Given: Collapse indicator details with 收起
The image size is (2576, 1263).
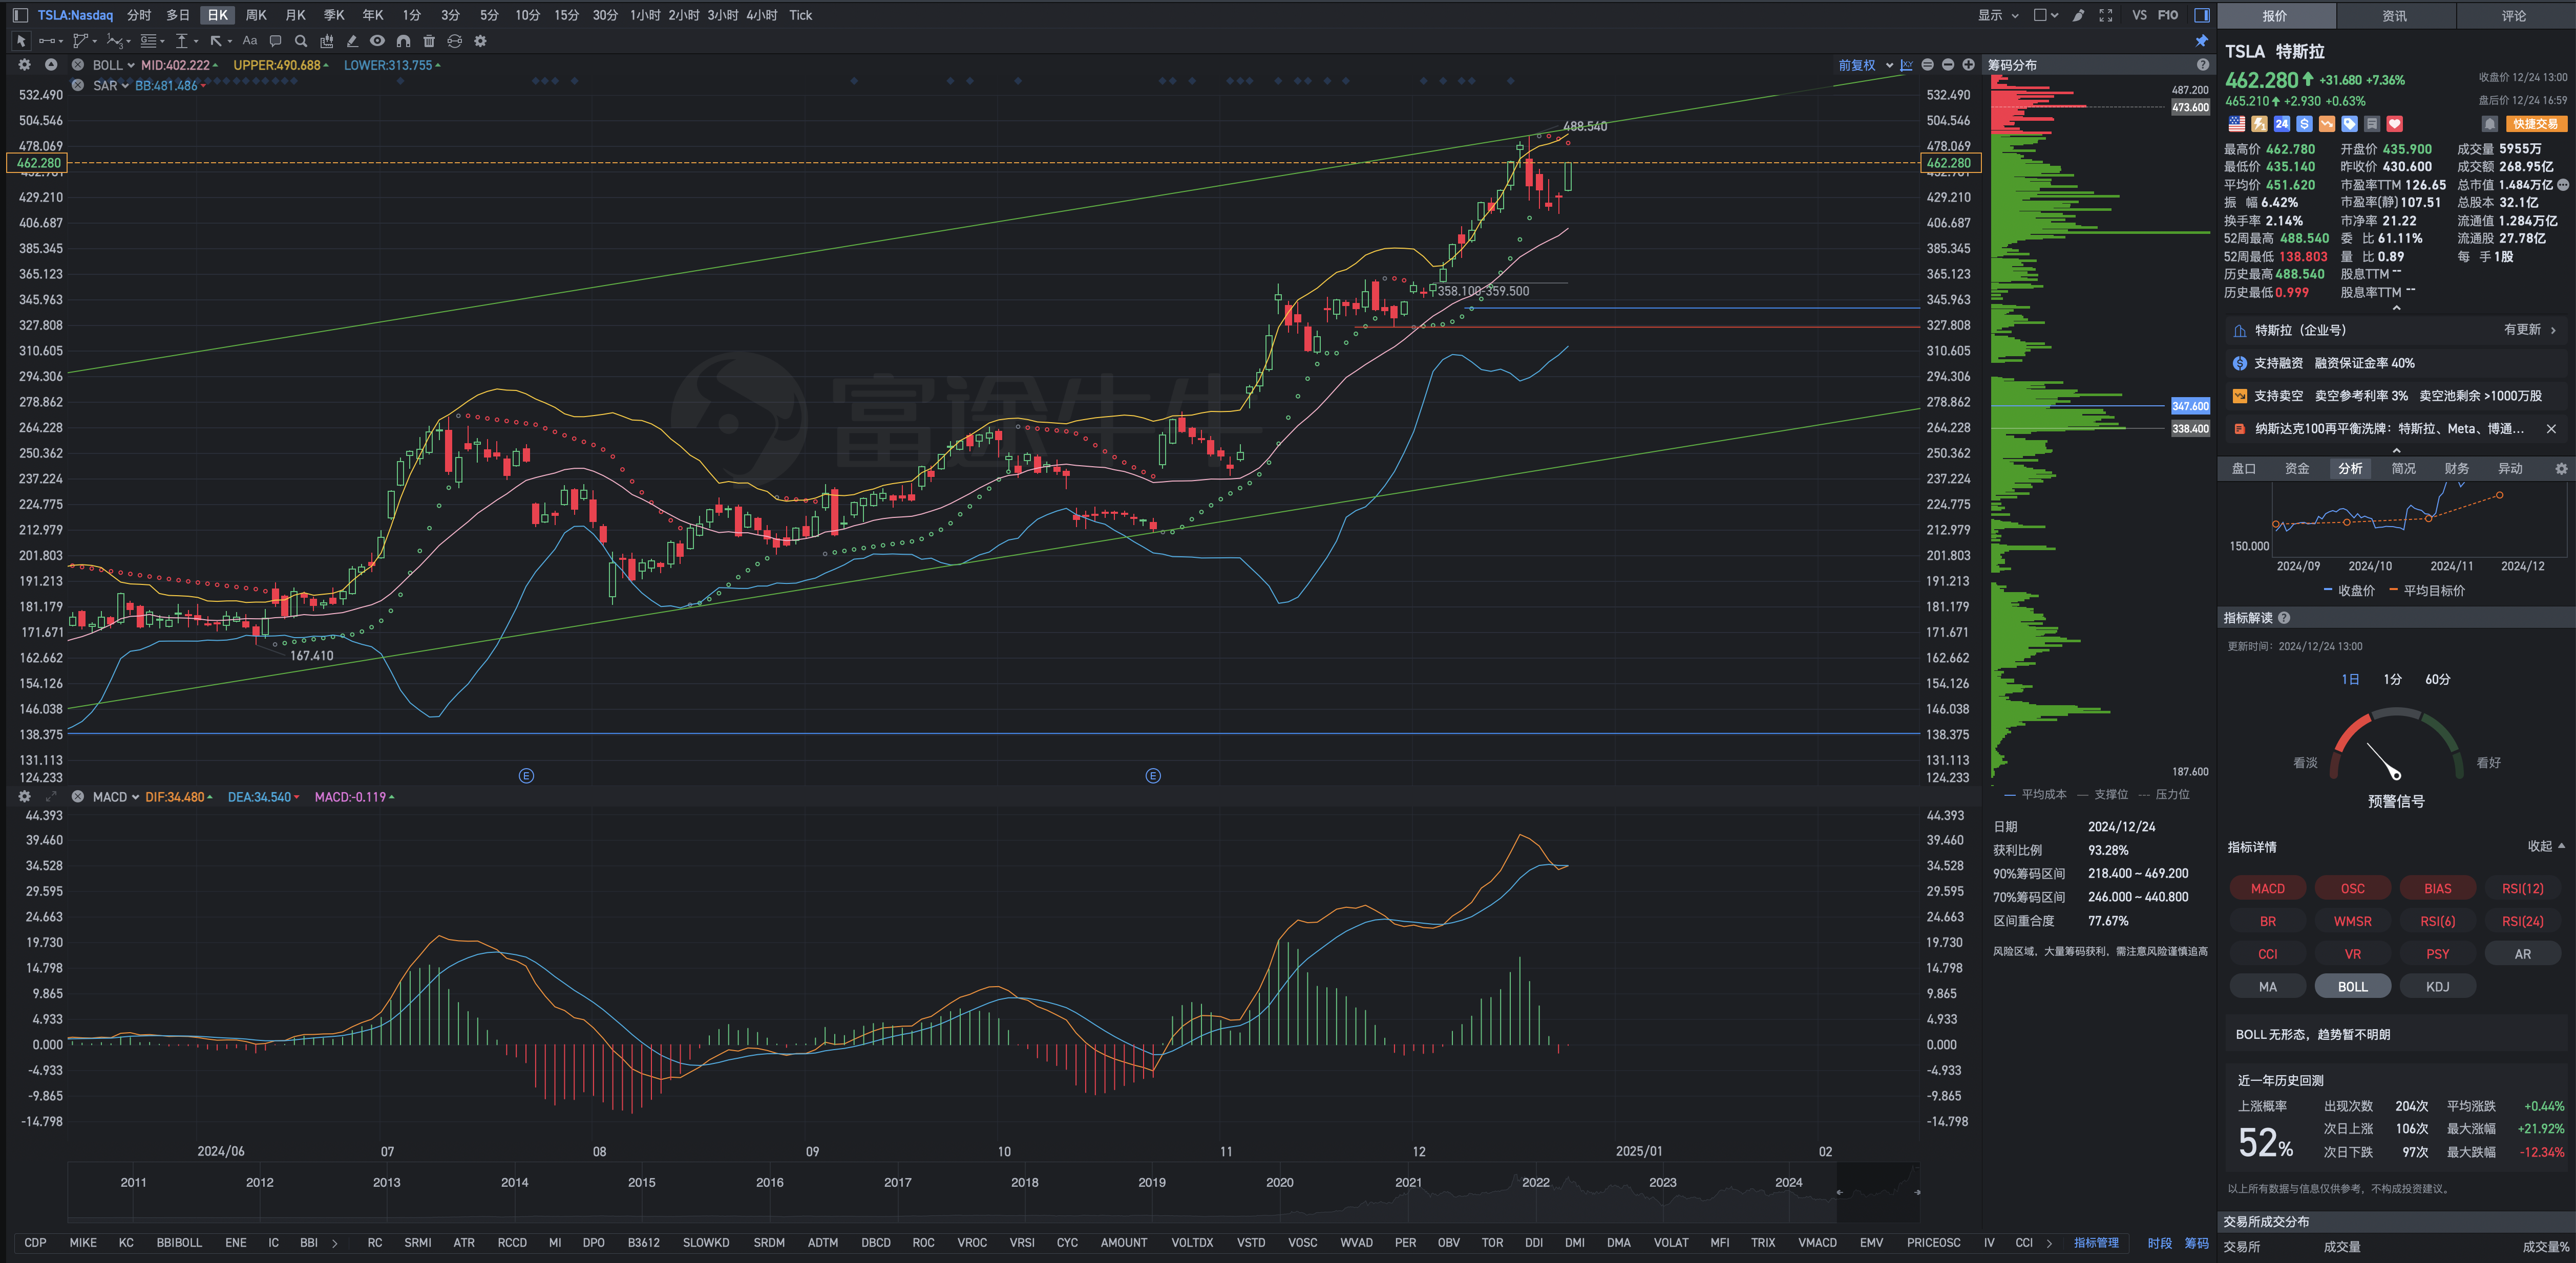Looking at the screenshot, I should [2546, 846].
